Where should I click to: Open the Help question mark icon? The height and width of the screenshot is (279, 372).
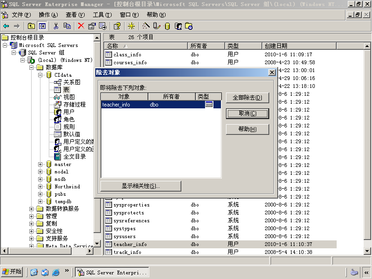point(117,26)
